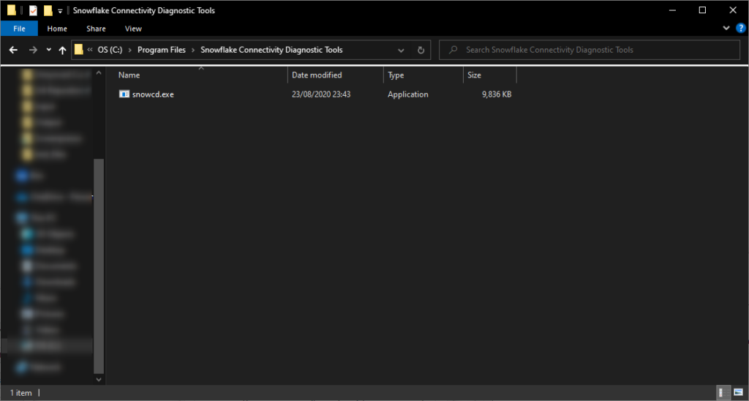Viewport: 749px width, 401px height.
Task: Click the Forward navigation arrow
Action: [32, 50]
